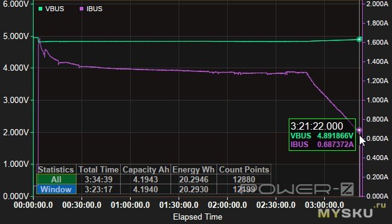Click the 03:00:00.0 time axis tick
The image size is (392, 224).
325,205
